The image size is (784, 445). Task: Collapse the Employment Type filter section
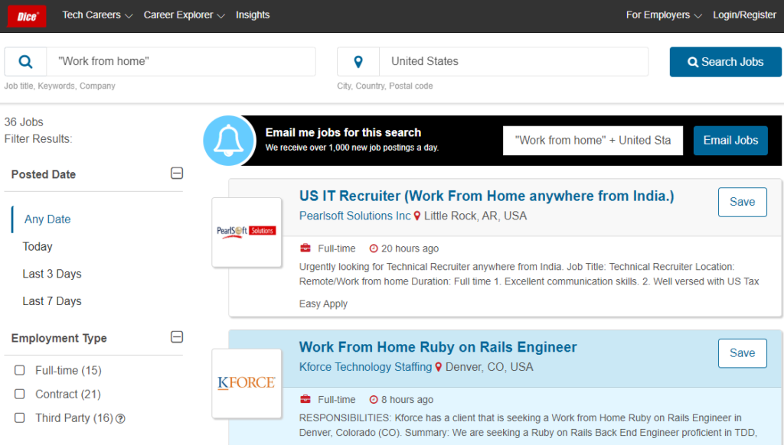pos(177,337)
